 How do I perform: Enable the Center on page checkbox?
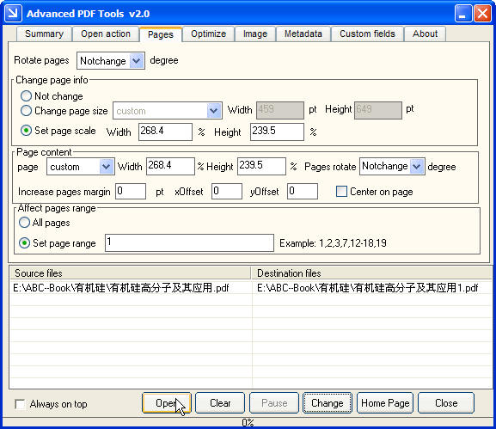341,192
